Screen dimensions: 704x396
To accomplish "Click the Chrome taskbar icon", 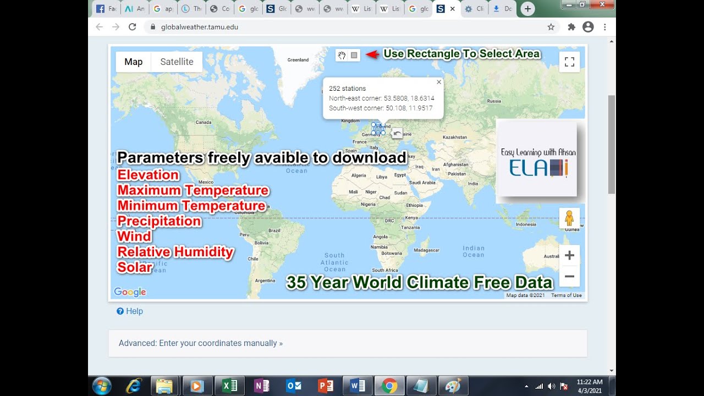I will click(389, 386).
